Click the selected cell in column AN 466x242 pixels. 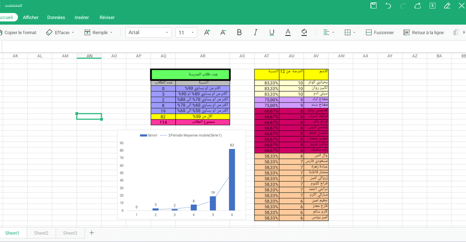point(89,117)
